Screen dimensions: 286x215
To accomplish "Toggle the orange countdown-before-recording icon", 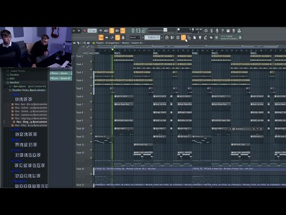I will coord(111,30).
